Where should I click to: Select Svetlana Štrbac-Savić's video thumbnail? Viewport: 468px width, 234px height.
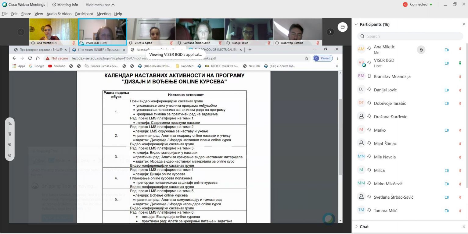[x=200, y=32]
